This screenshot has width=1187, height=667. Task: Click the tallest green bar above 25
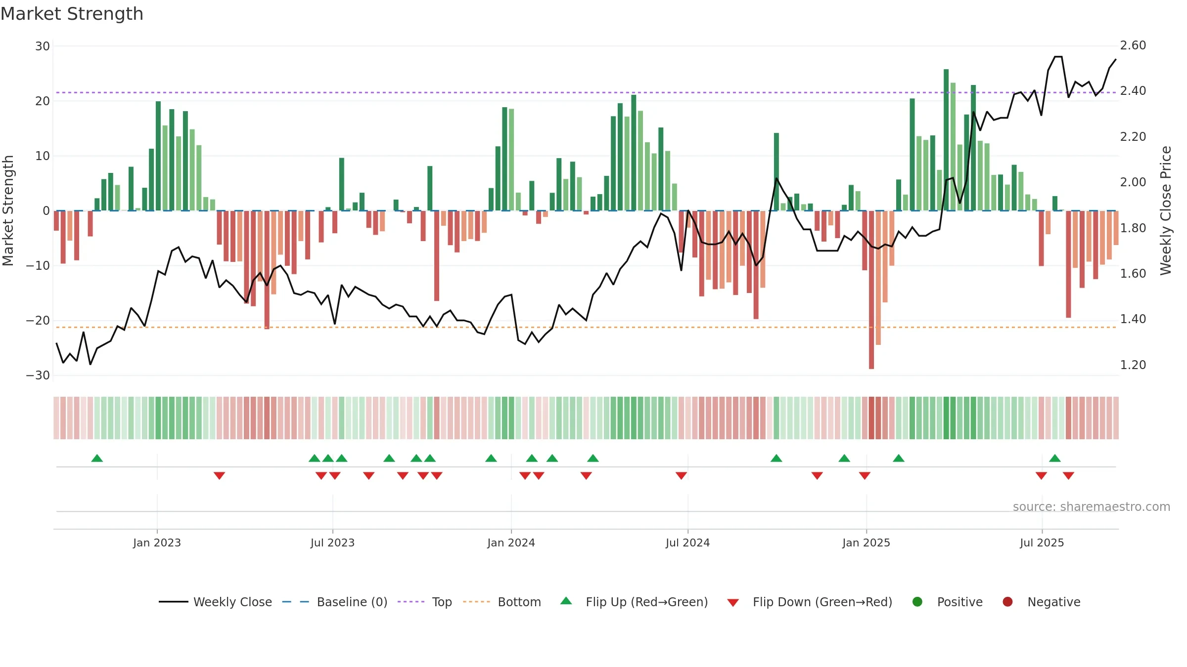(946, 140)
